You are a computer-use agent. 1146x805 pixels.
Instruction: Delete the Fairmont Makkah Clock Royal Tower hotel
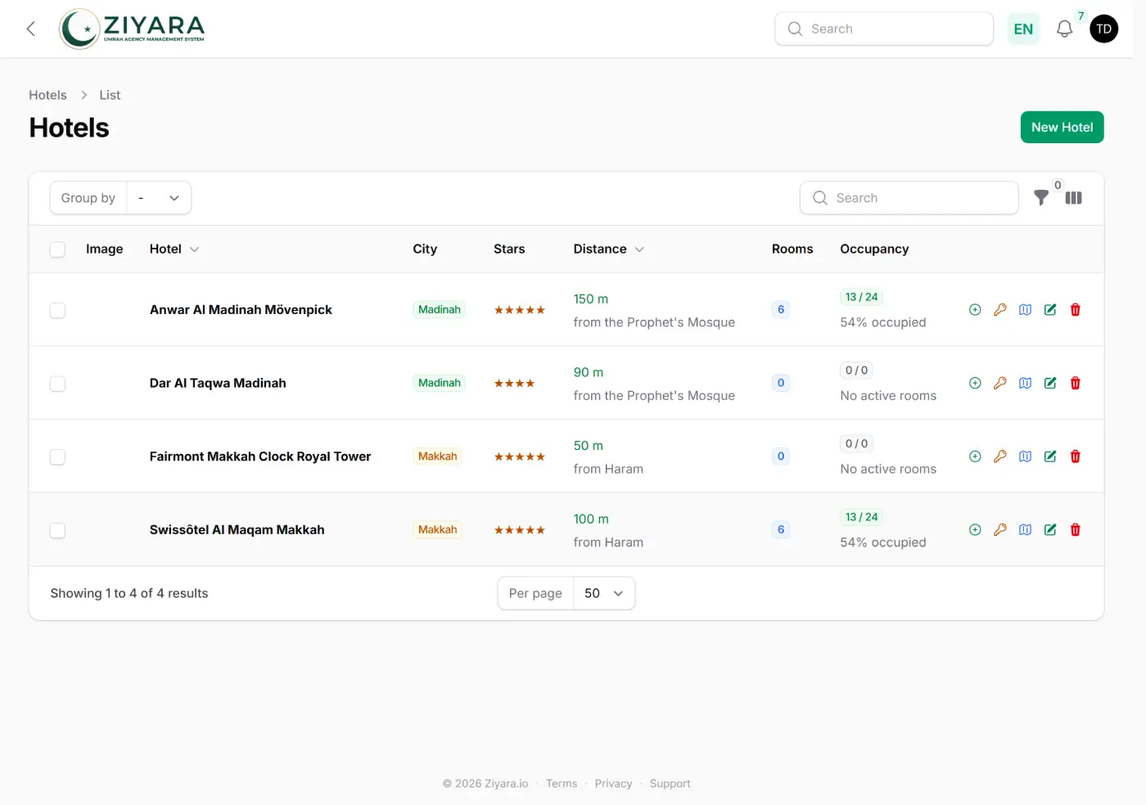[1076, 456]
